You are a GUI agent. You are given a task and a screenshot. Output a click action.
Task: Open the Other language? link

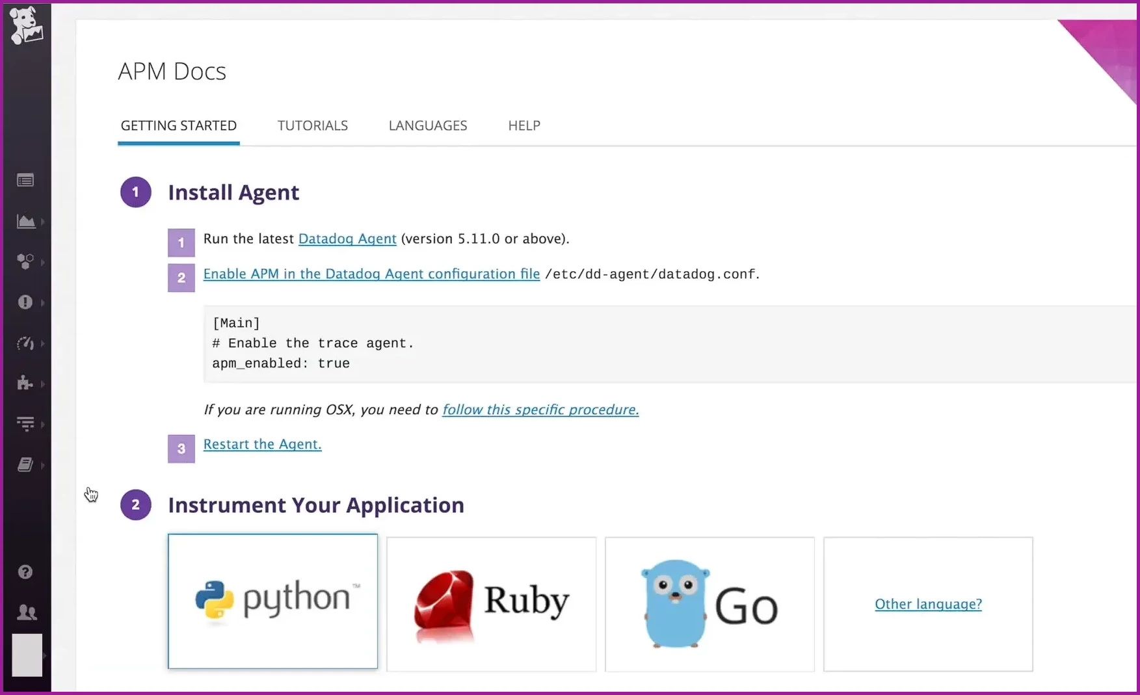[928, 604]
